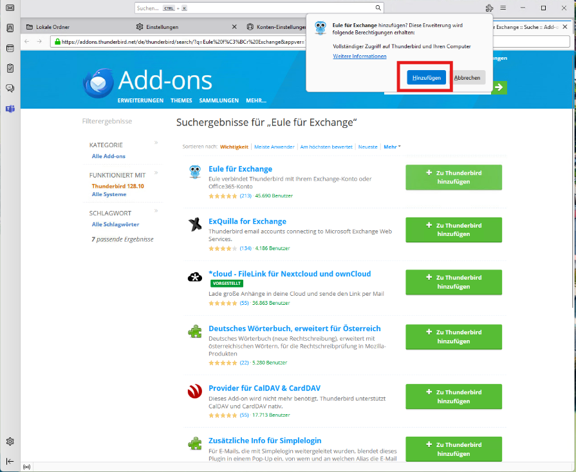The image size is (576, 472).
Task: Open the MEHR... navigation menu
Action: [256, 100]
